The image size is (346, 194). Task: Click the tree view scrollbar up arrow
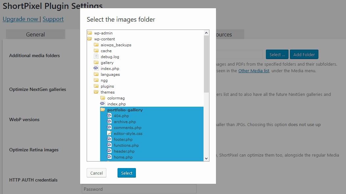click(x=206, y=32)
